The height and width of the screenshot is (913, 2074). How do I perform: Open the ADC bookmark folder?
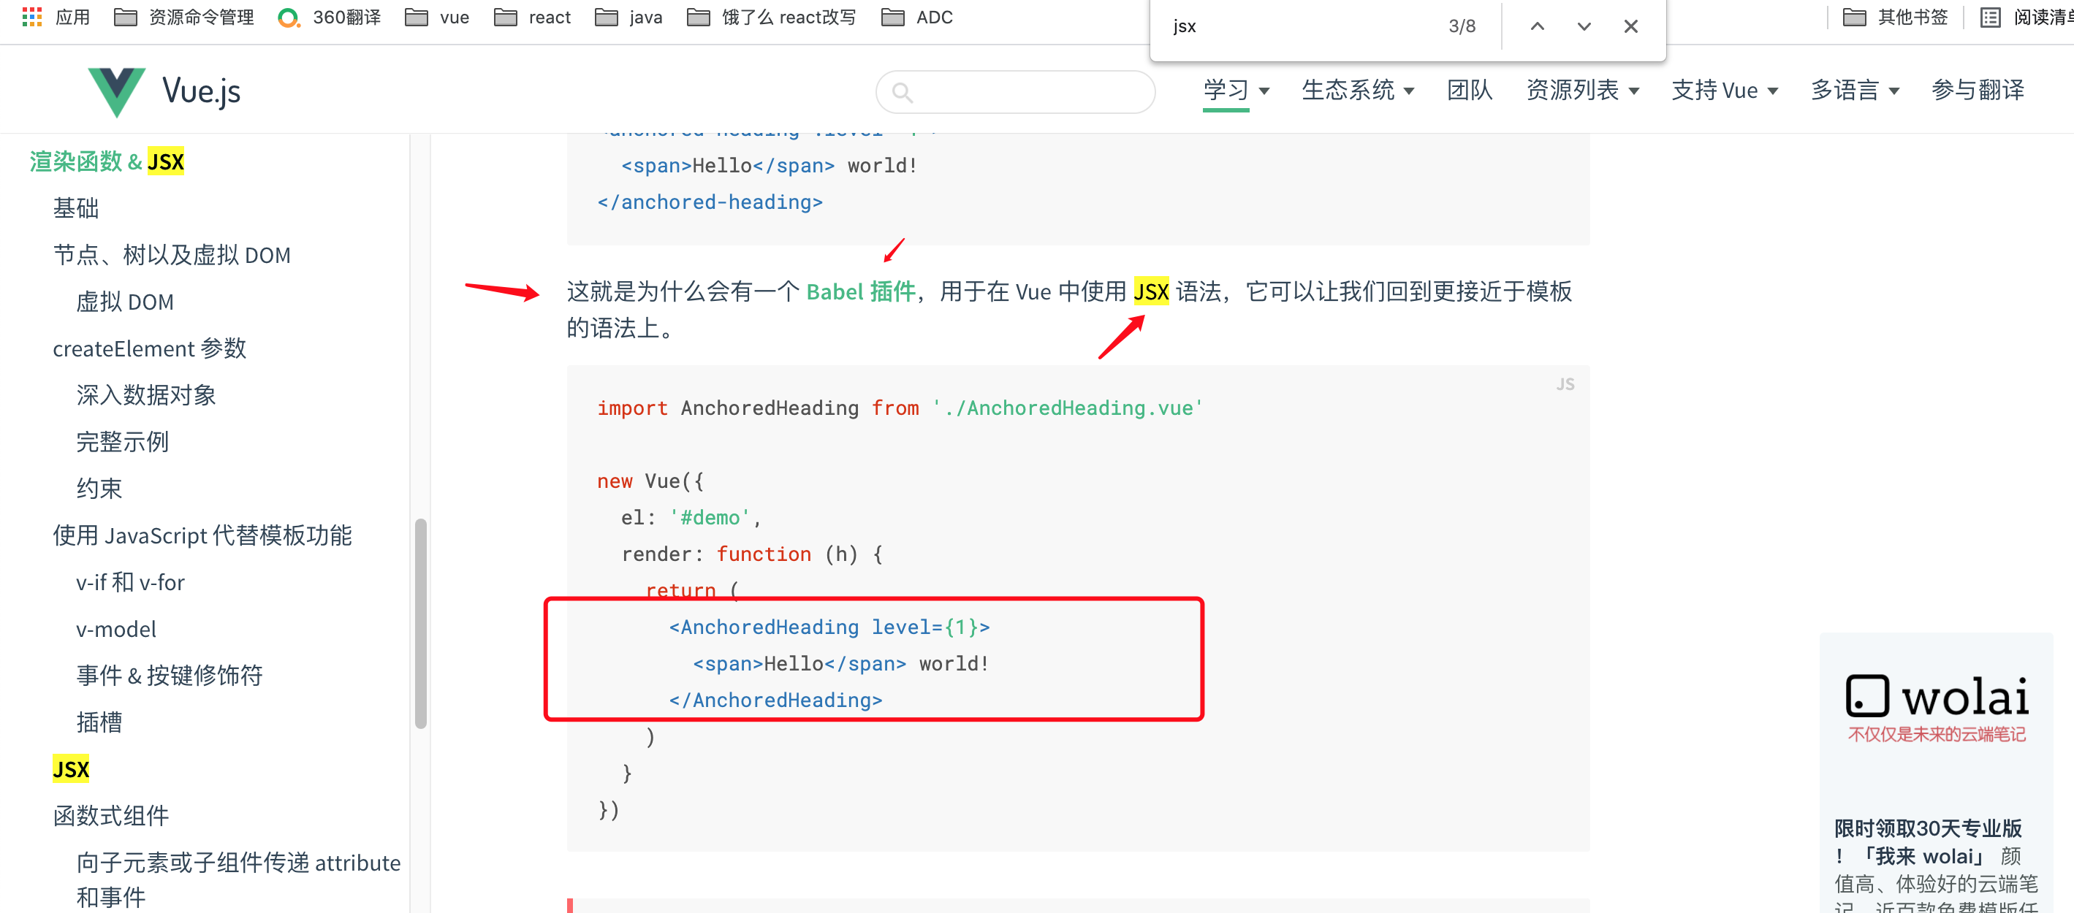click(x=917, y=17)
